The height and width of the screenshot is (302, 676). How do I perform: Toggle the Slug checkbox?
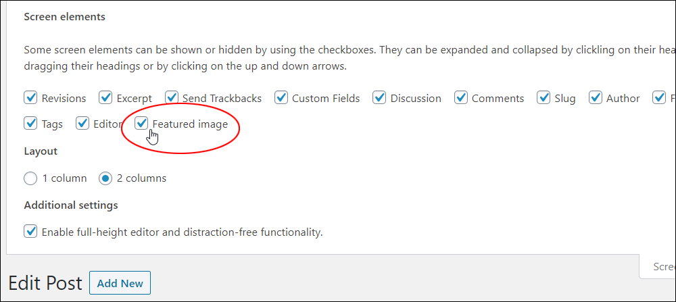(544, 98)
